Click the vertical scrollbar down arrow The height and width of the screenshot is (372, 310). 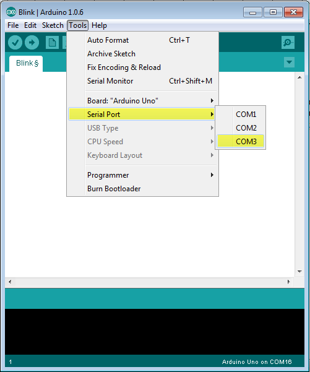[299, 271]
